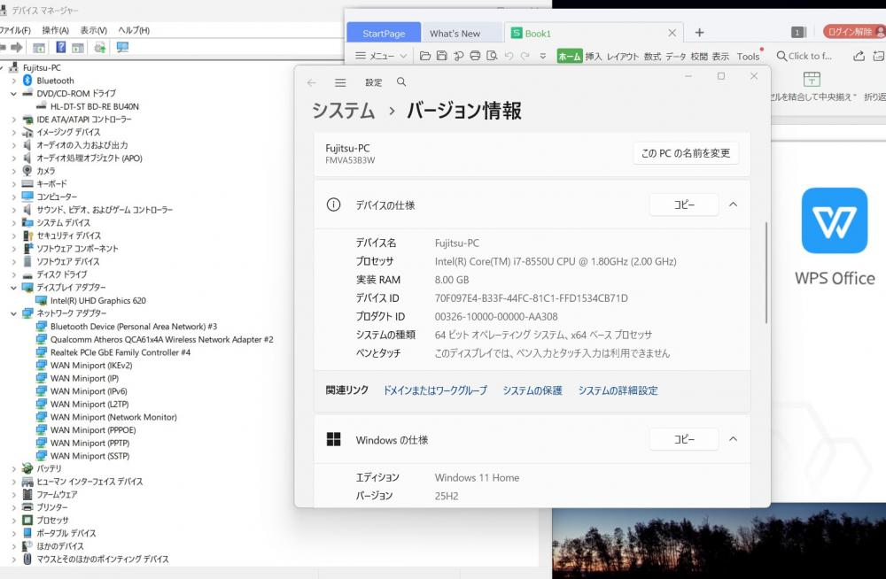Open file icon in WPS quick toolbar
The width and height of the screenshot is (886, 579).
pos(425,56)
